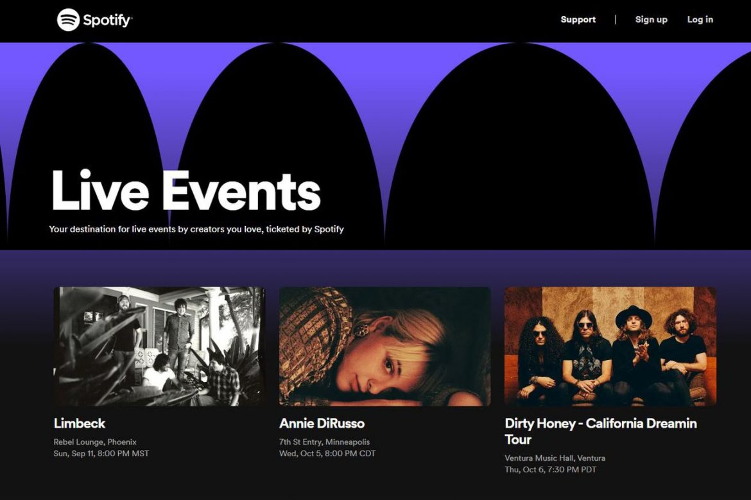Click the Spotify wordmark in header

[x=107, y=20]
